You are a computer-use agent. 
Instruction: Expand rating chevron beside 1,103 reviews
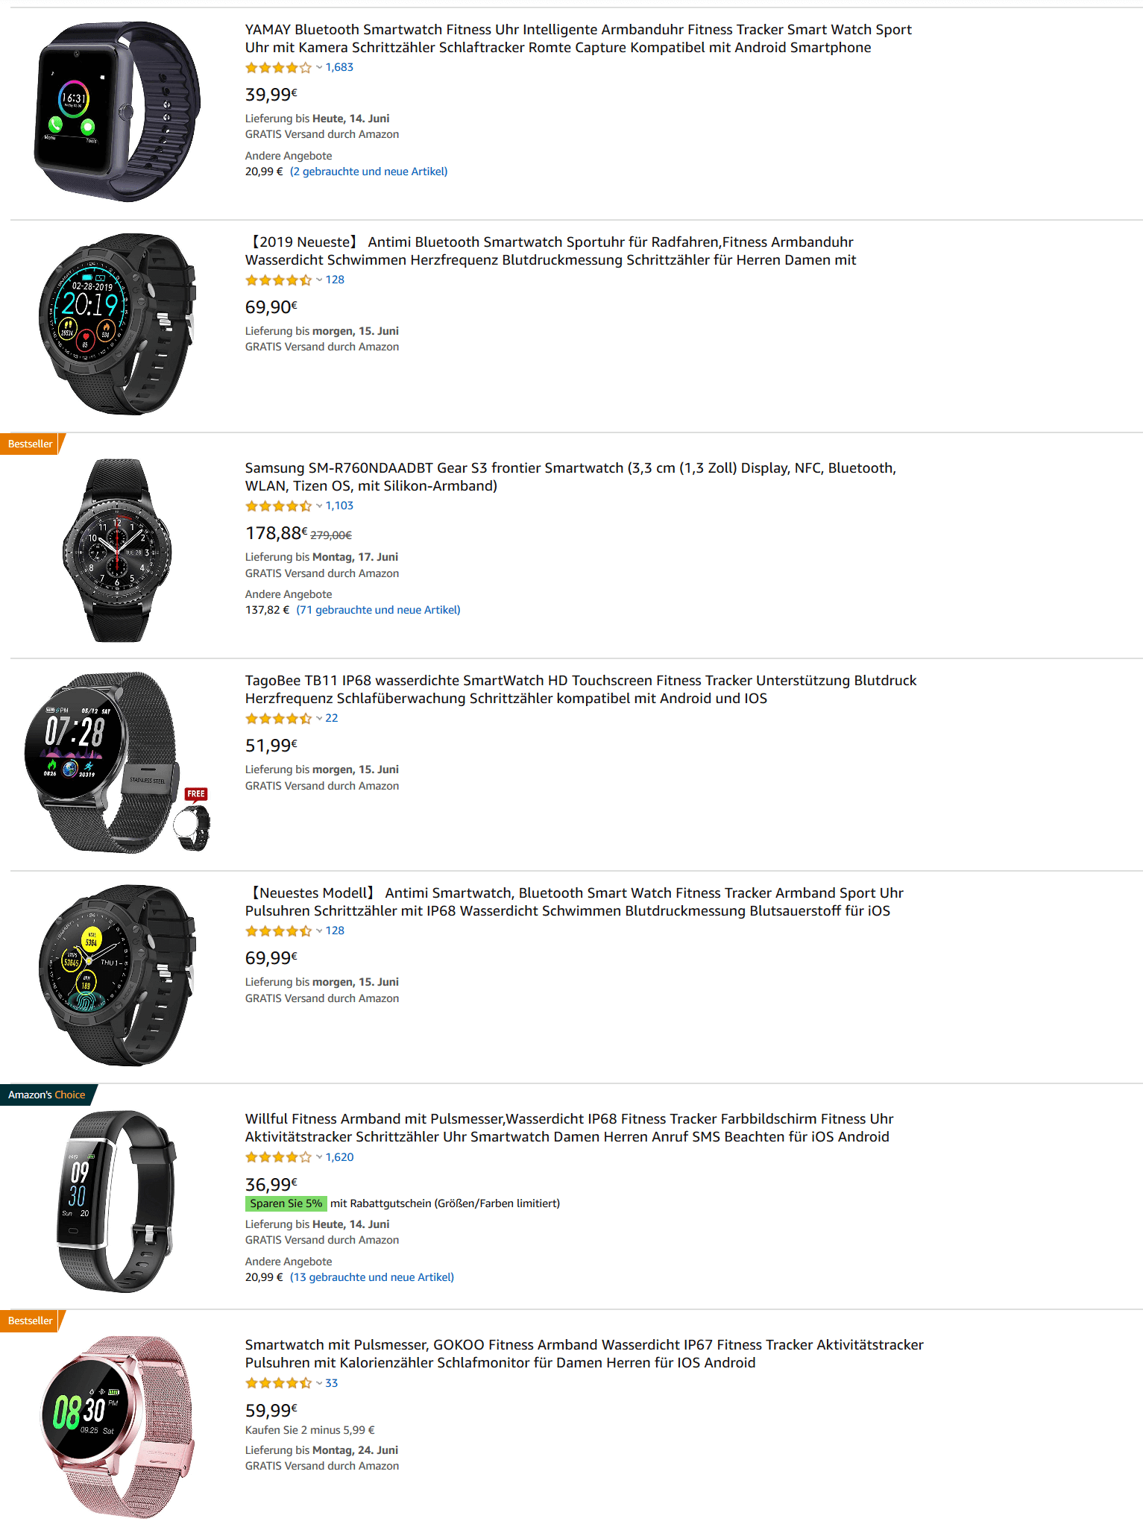[x=319, y=506]
